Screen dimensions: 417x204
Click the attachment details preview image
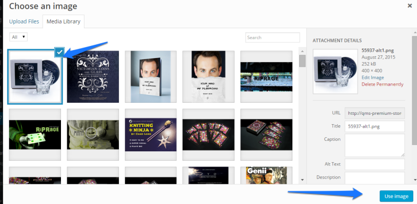pyautogui.click(x=335, y=71)
